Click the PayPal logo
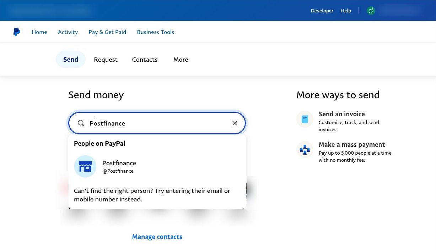Image resolution: width=436 pixels, height=250 pixels. (x=17, y=32)
